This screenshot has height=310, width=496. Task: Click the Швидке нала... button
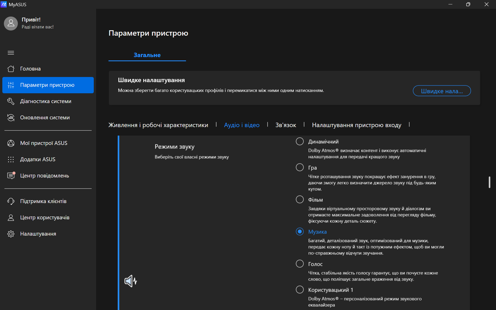tap(441, 91)
